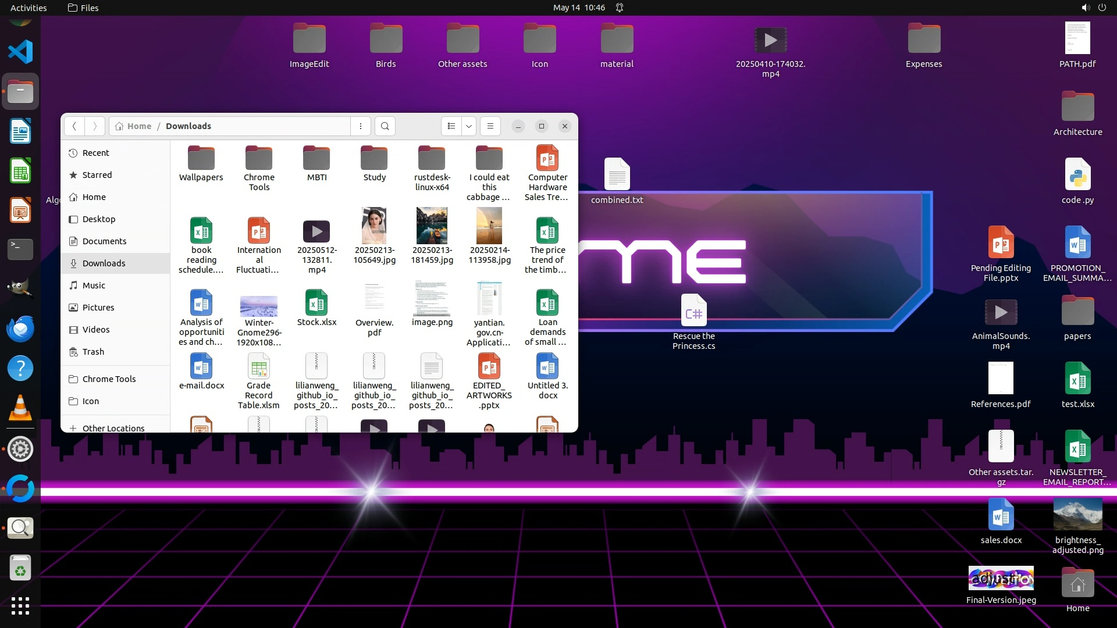
Task: Open the path bar three-dot menu
Action: click(x=361, y=126)
